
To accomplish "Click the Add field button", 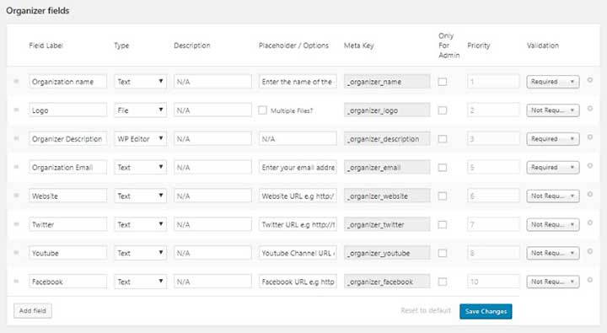I will [x=33, y=311].
